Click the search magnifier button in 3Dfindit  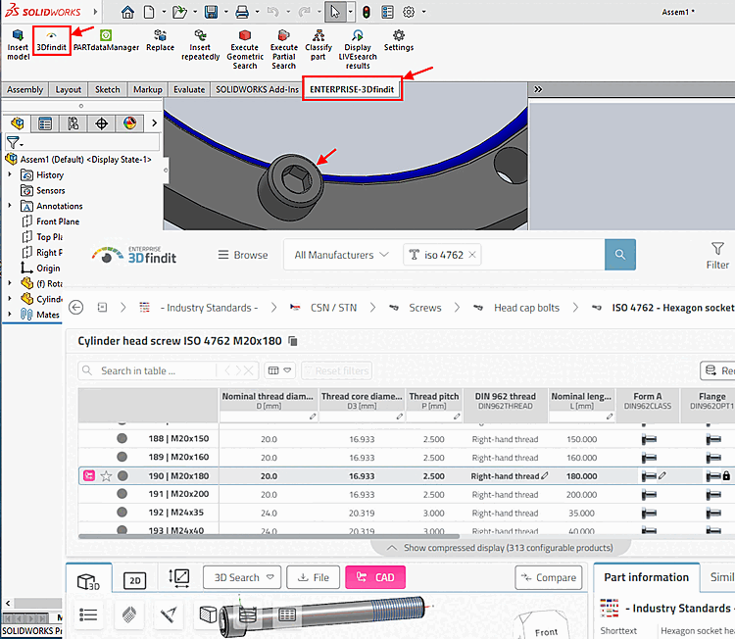[619, 255]
